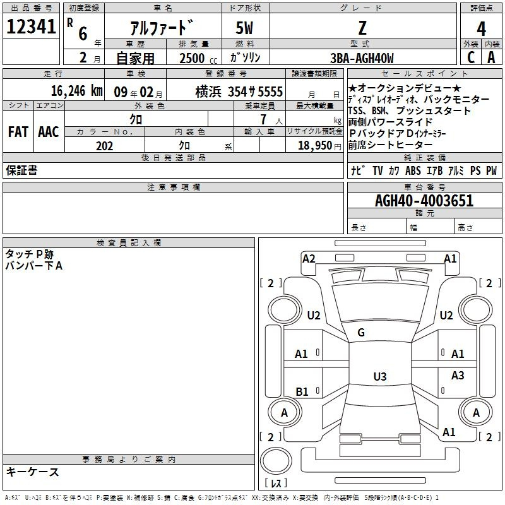Select the model code 3BA-AGH40W
This screenshot has height=505, width=505.
tap(362, 58)
